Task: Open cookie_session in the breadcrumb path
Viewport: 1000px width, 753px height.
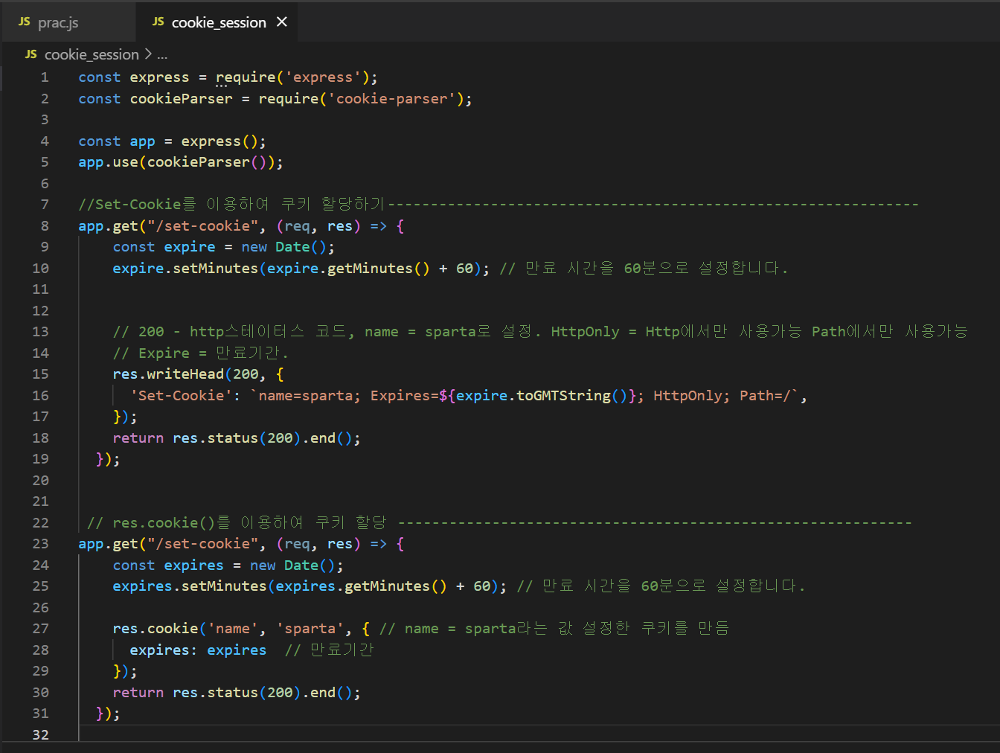Action: point(92,54)
